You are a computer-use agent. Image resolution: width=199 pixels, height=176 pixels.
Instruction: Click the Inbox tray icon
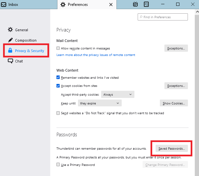click(x=4, y=5)
